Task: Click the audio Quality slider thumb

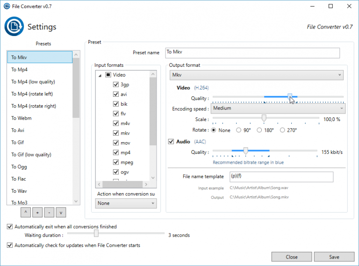Action: click(x=246, y=151)
